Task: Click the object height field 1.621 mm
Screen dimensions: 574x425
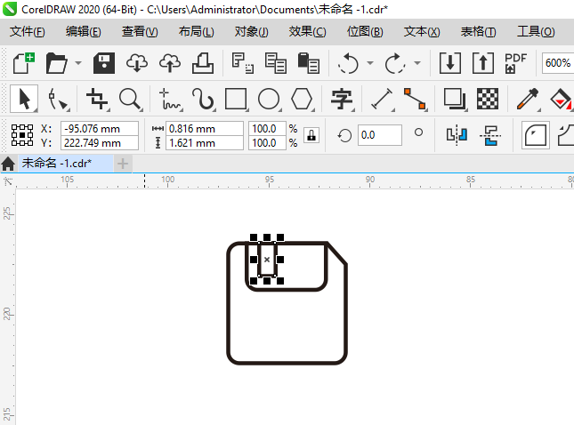Action: tap(205, 143)
